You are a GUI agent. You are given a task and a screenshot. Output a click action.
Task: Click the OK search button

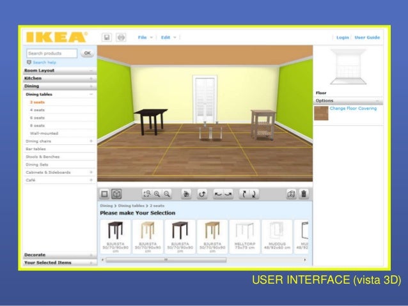88,53
